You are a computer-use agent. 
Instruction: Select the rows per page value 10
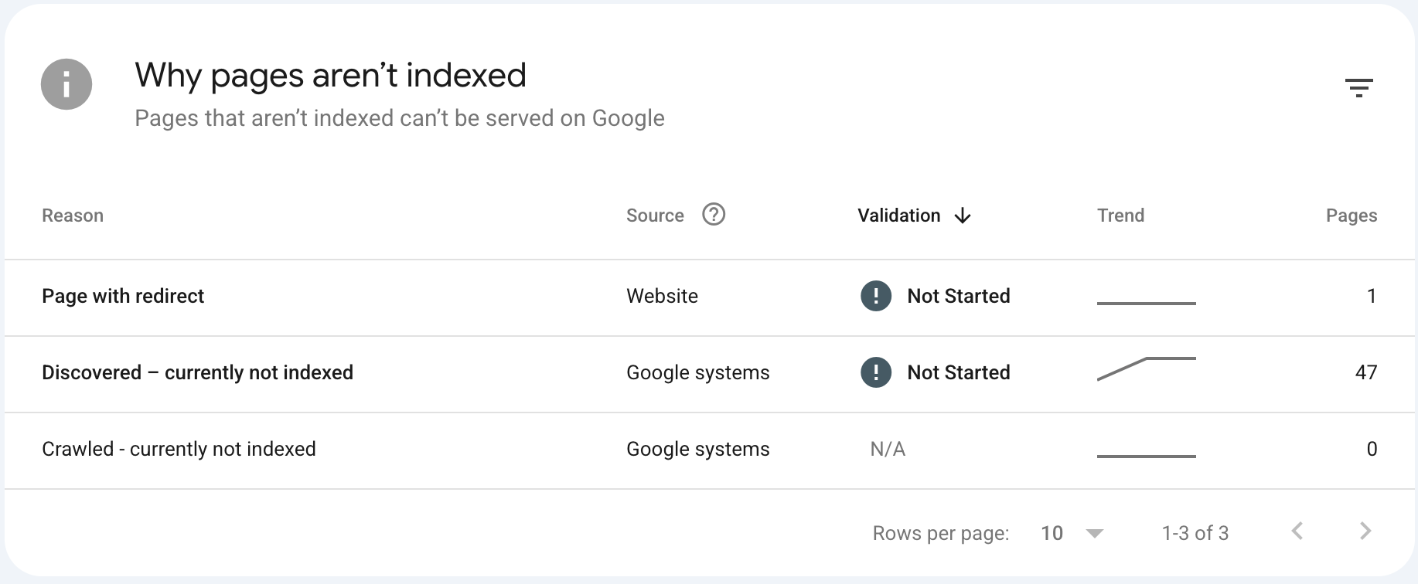click(1052, 533)
